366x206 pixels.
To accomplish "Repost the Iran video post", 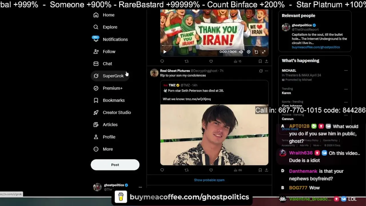I will tap(186, 61).
